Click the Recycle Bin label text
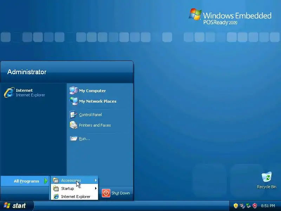Viewport: 281px width, 211px height. click(267, 187)
